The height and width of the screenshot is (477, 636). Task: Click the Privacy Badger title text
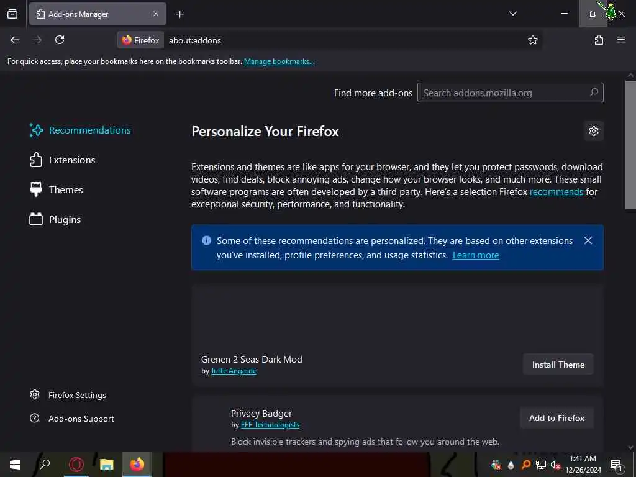point(261,413)
